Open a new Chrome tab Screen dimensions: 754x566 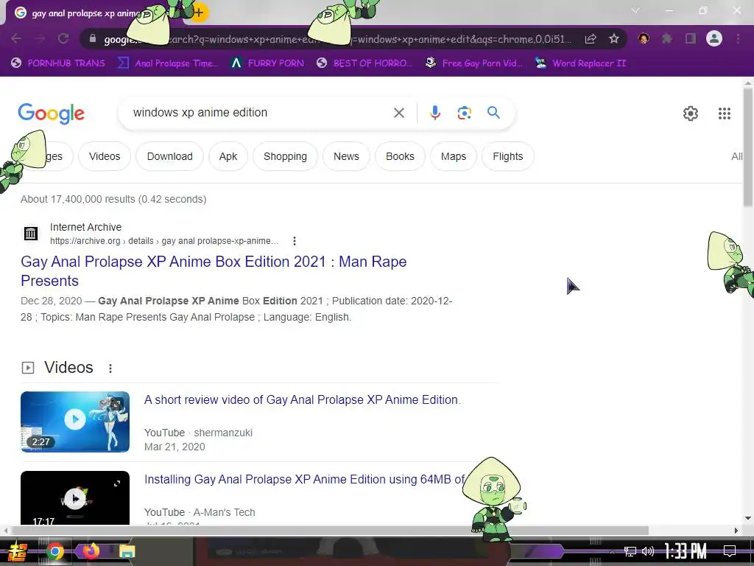click(199, 13)
